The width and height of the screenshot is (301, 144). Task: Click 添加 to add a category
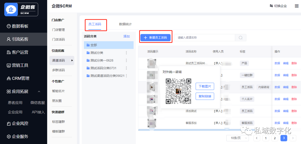(127, 36)
